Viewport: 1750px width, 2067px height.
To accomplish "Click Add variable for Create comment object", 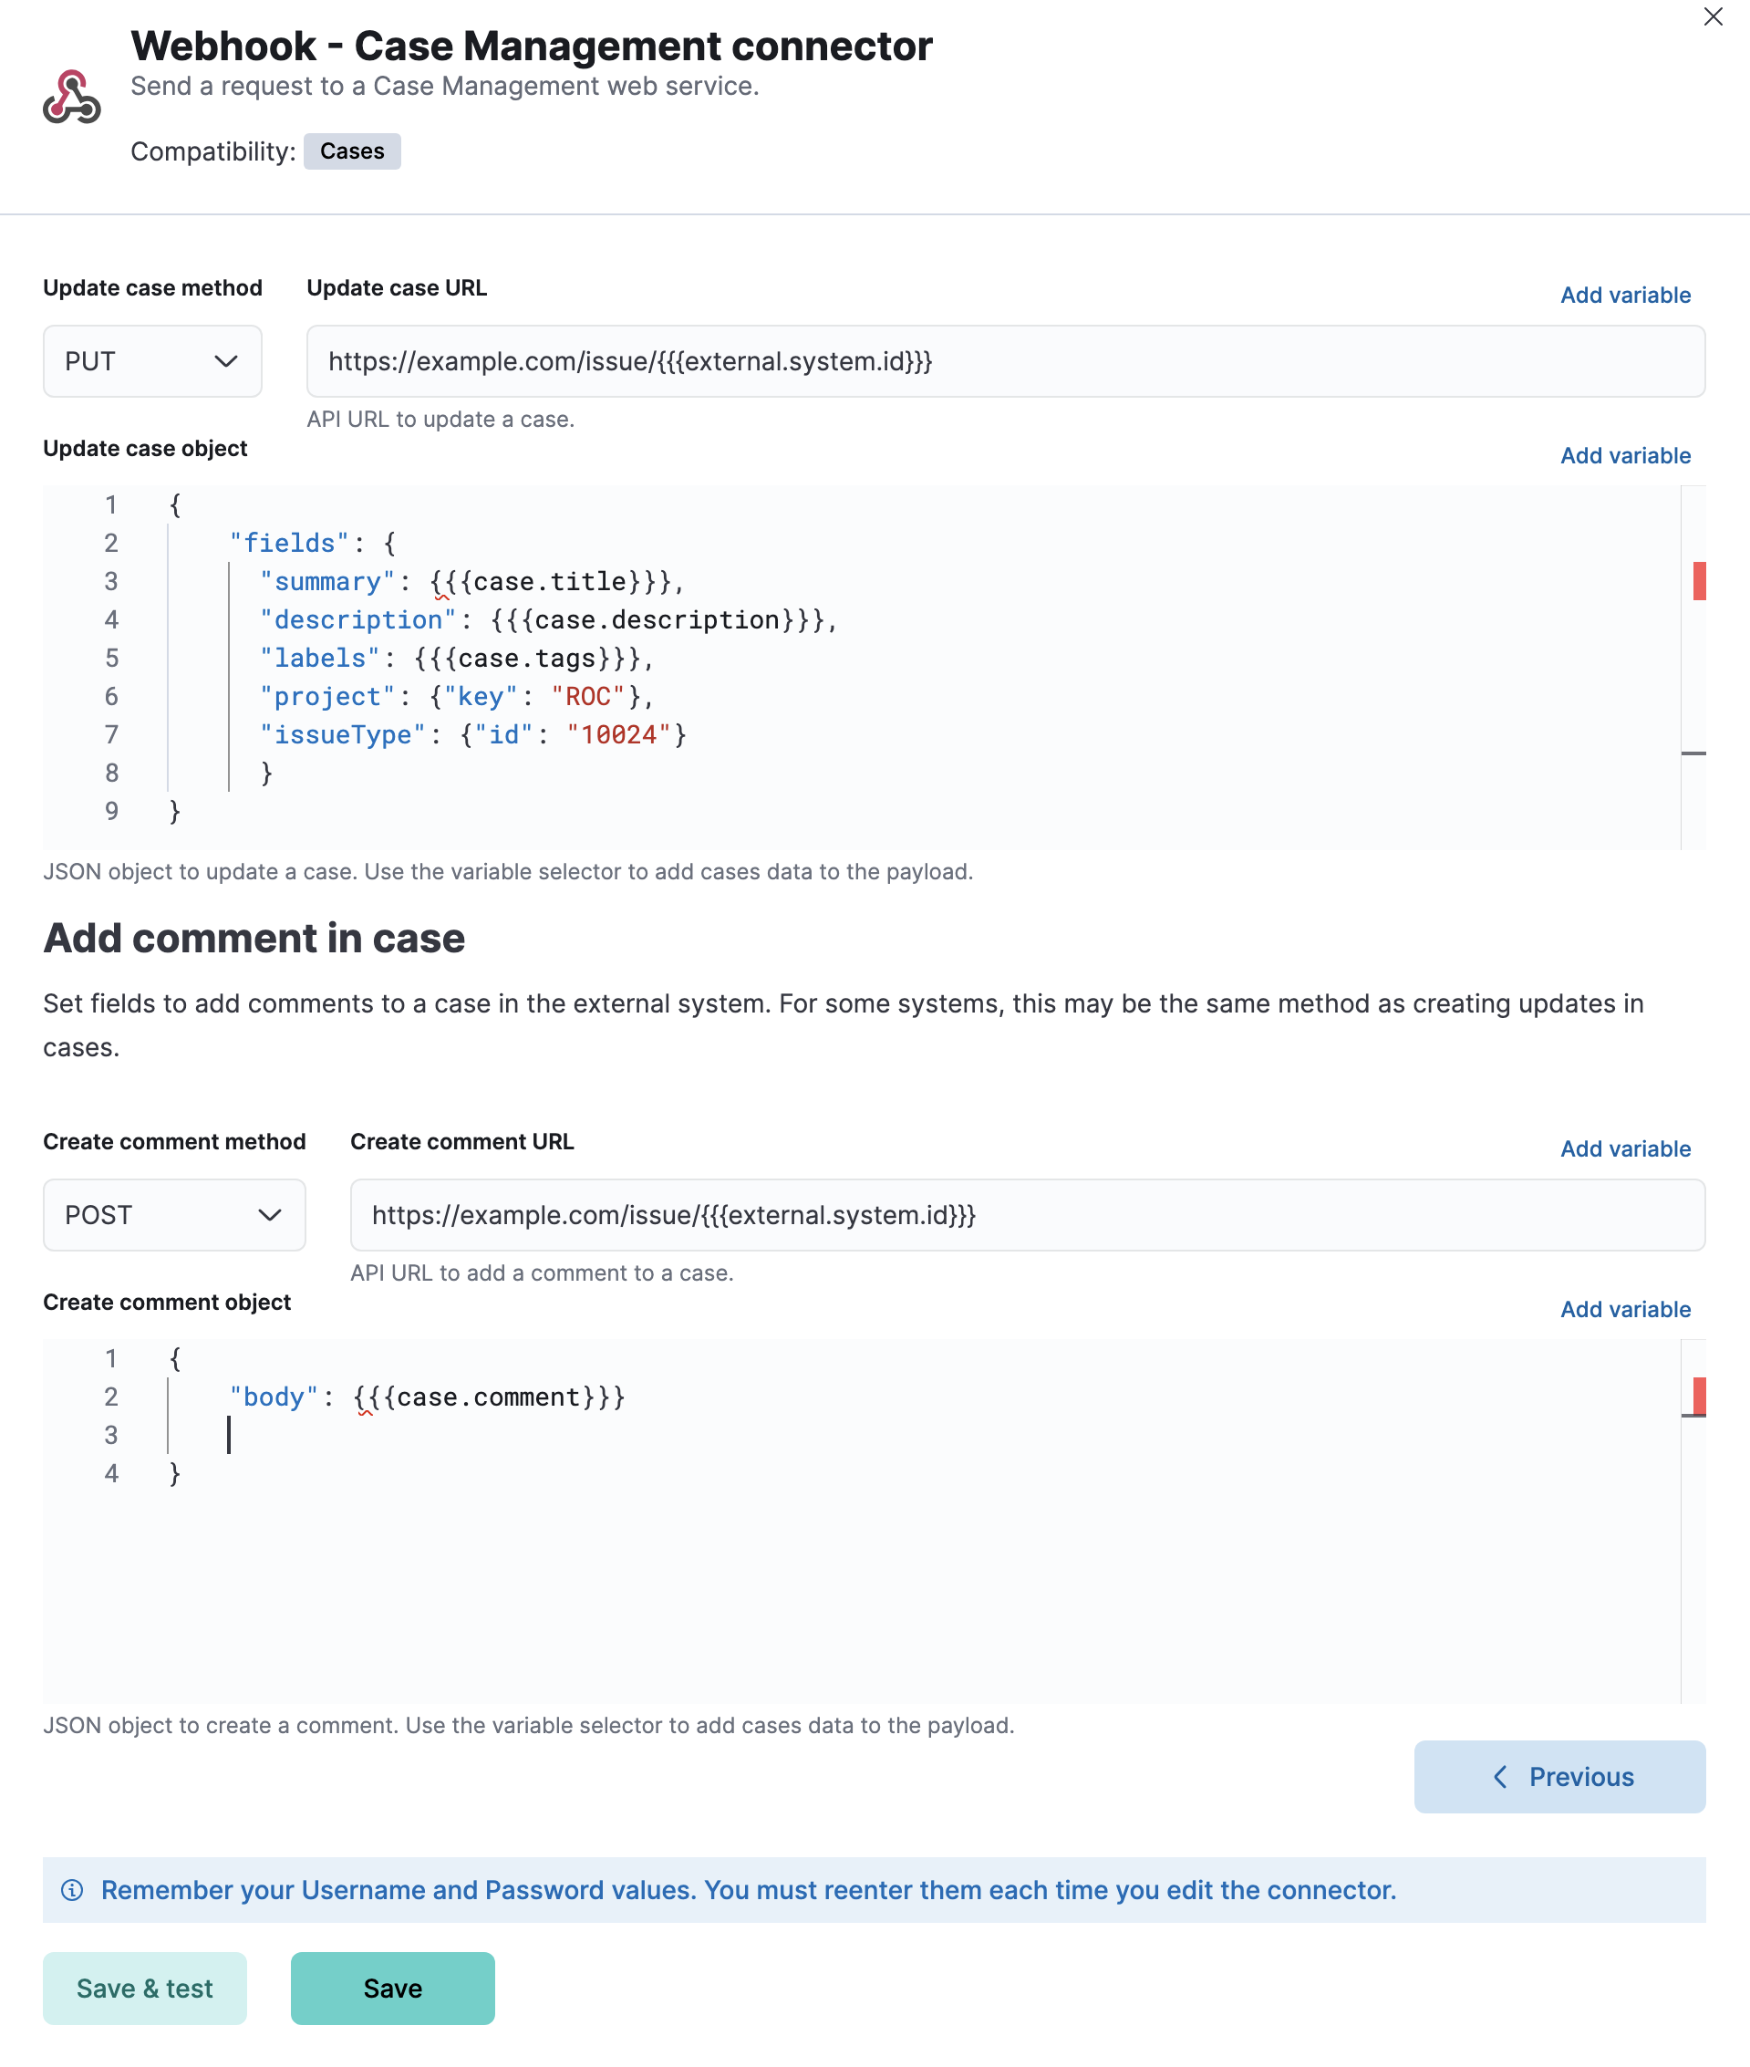I will point(1625,1309).
